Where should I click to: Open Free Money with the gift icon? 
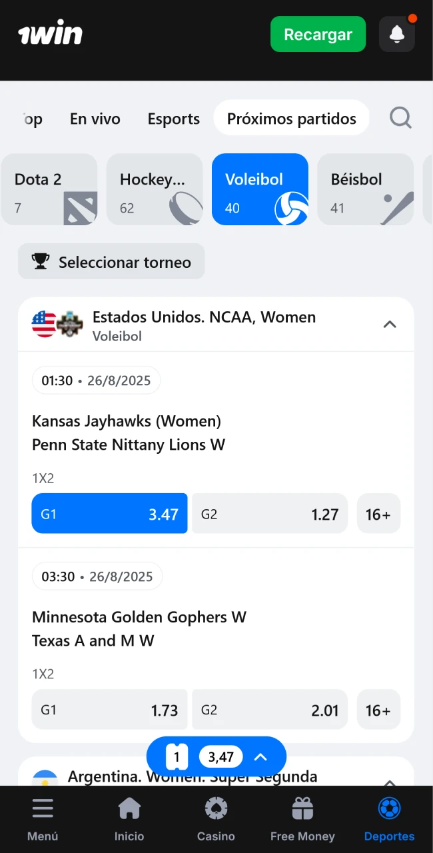pyautogui.click(x=302, y=808)
